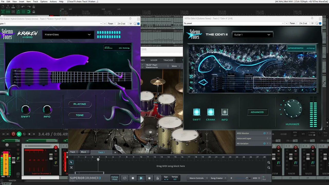Select the scissors cut tool in Superior Drummer
Screen dimensions: 329x185
71,168
